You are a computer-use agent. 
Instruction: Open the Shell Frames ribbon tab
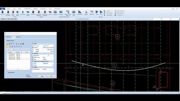point(57,9)
